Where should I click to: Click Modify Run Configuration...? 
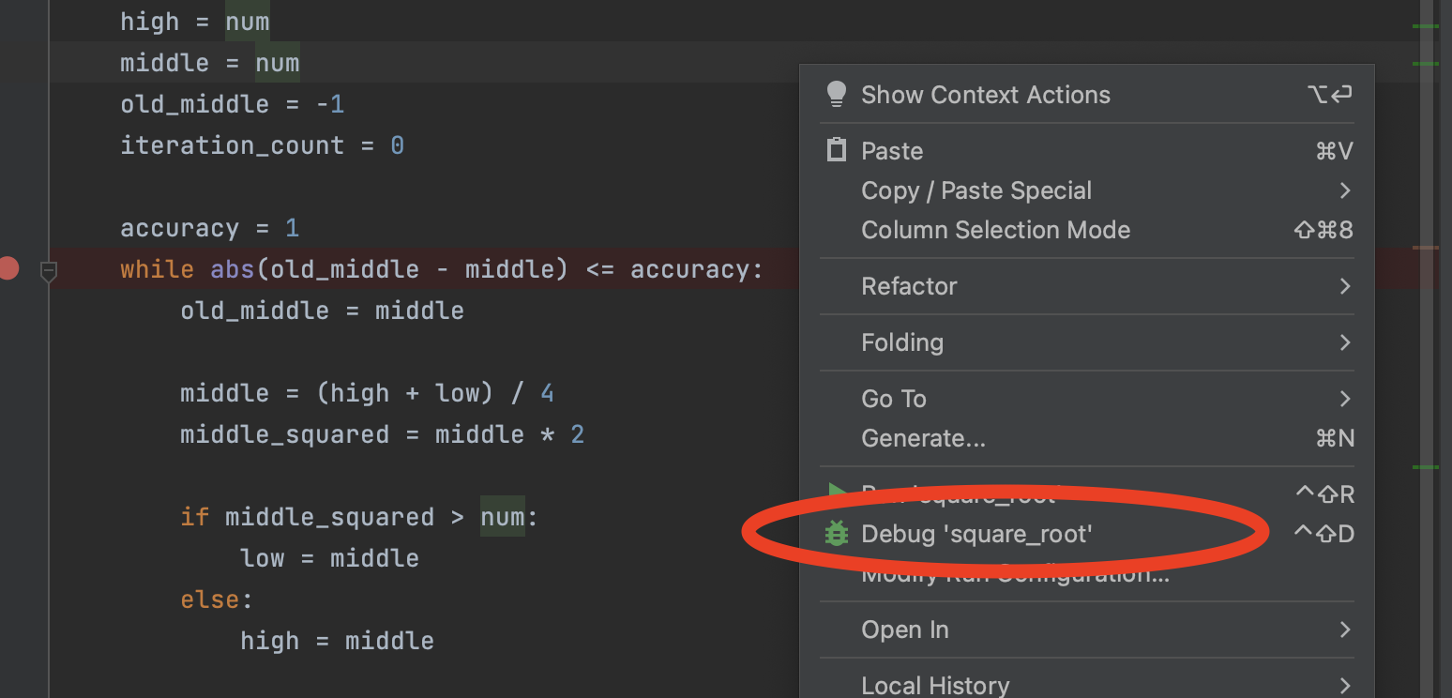coord(1016,573)
